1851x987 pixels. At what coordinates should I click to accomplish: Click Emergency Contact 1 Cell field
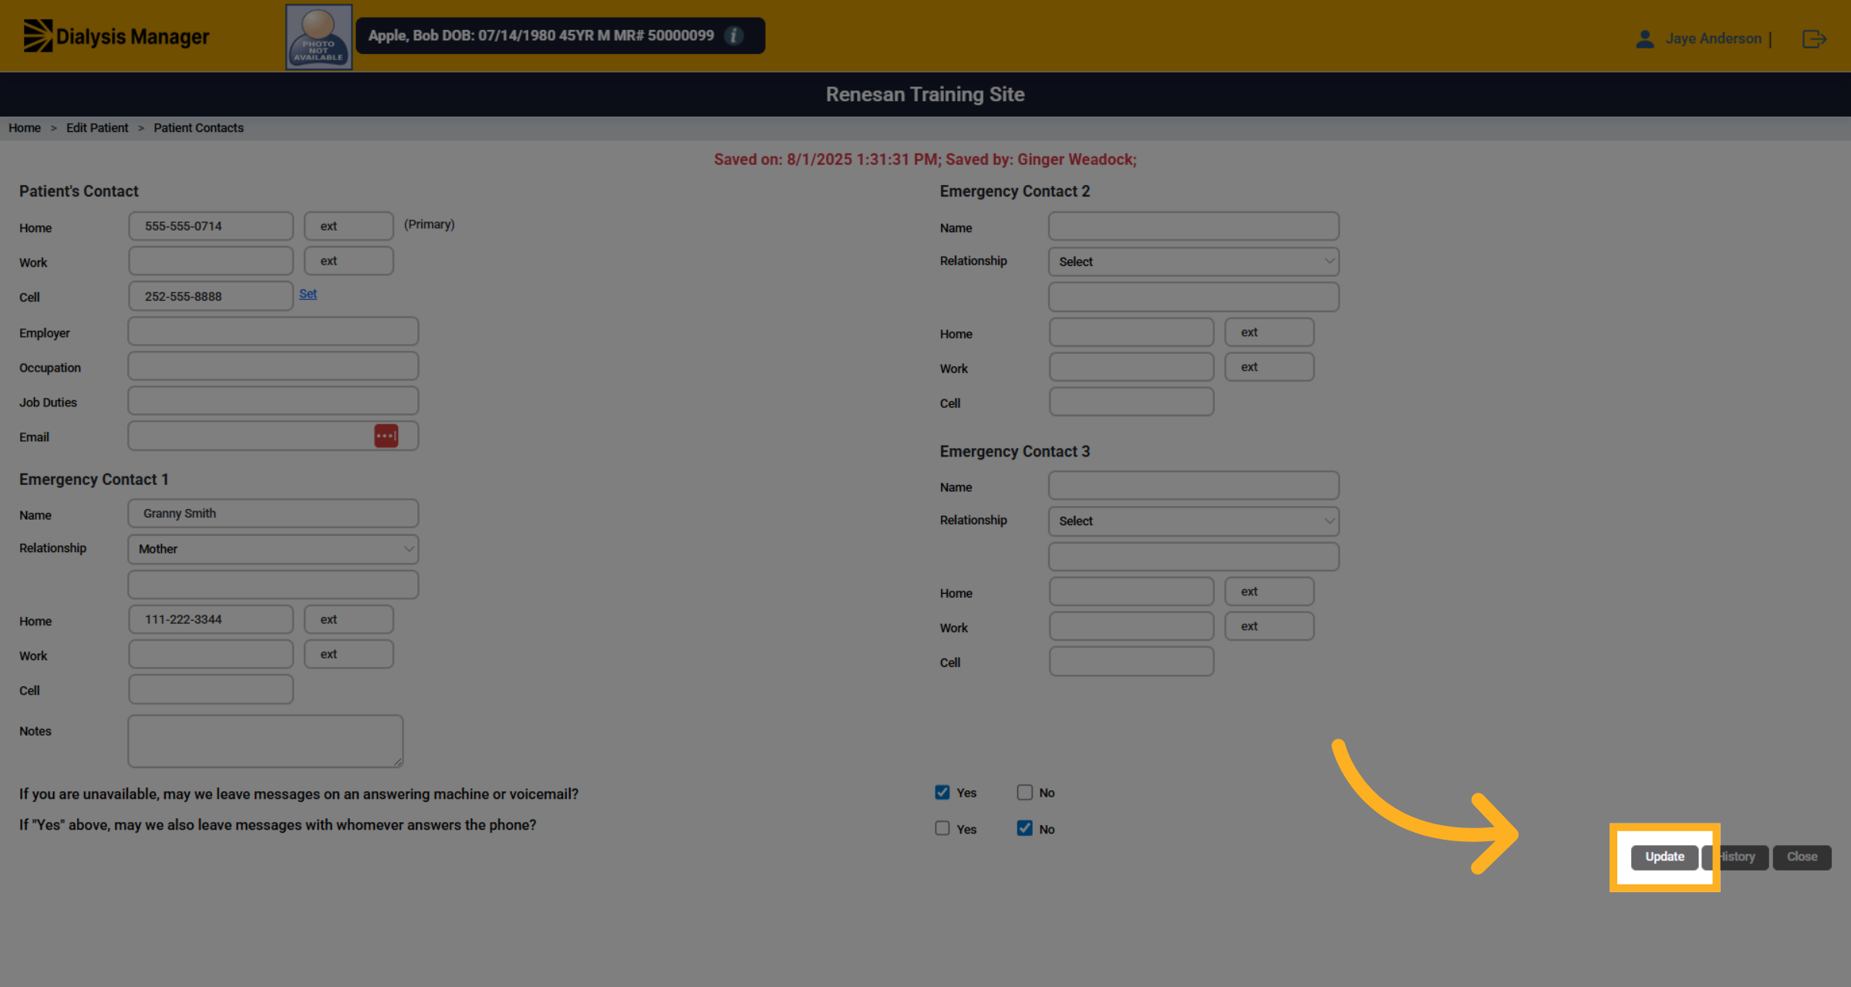pos(211,689)
